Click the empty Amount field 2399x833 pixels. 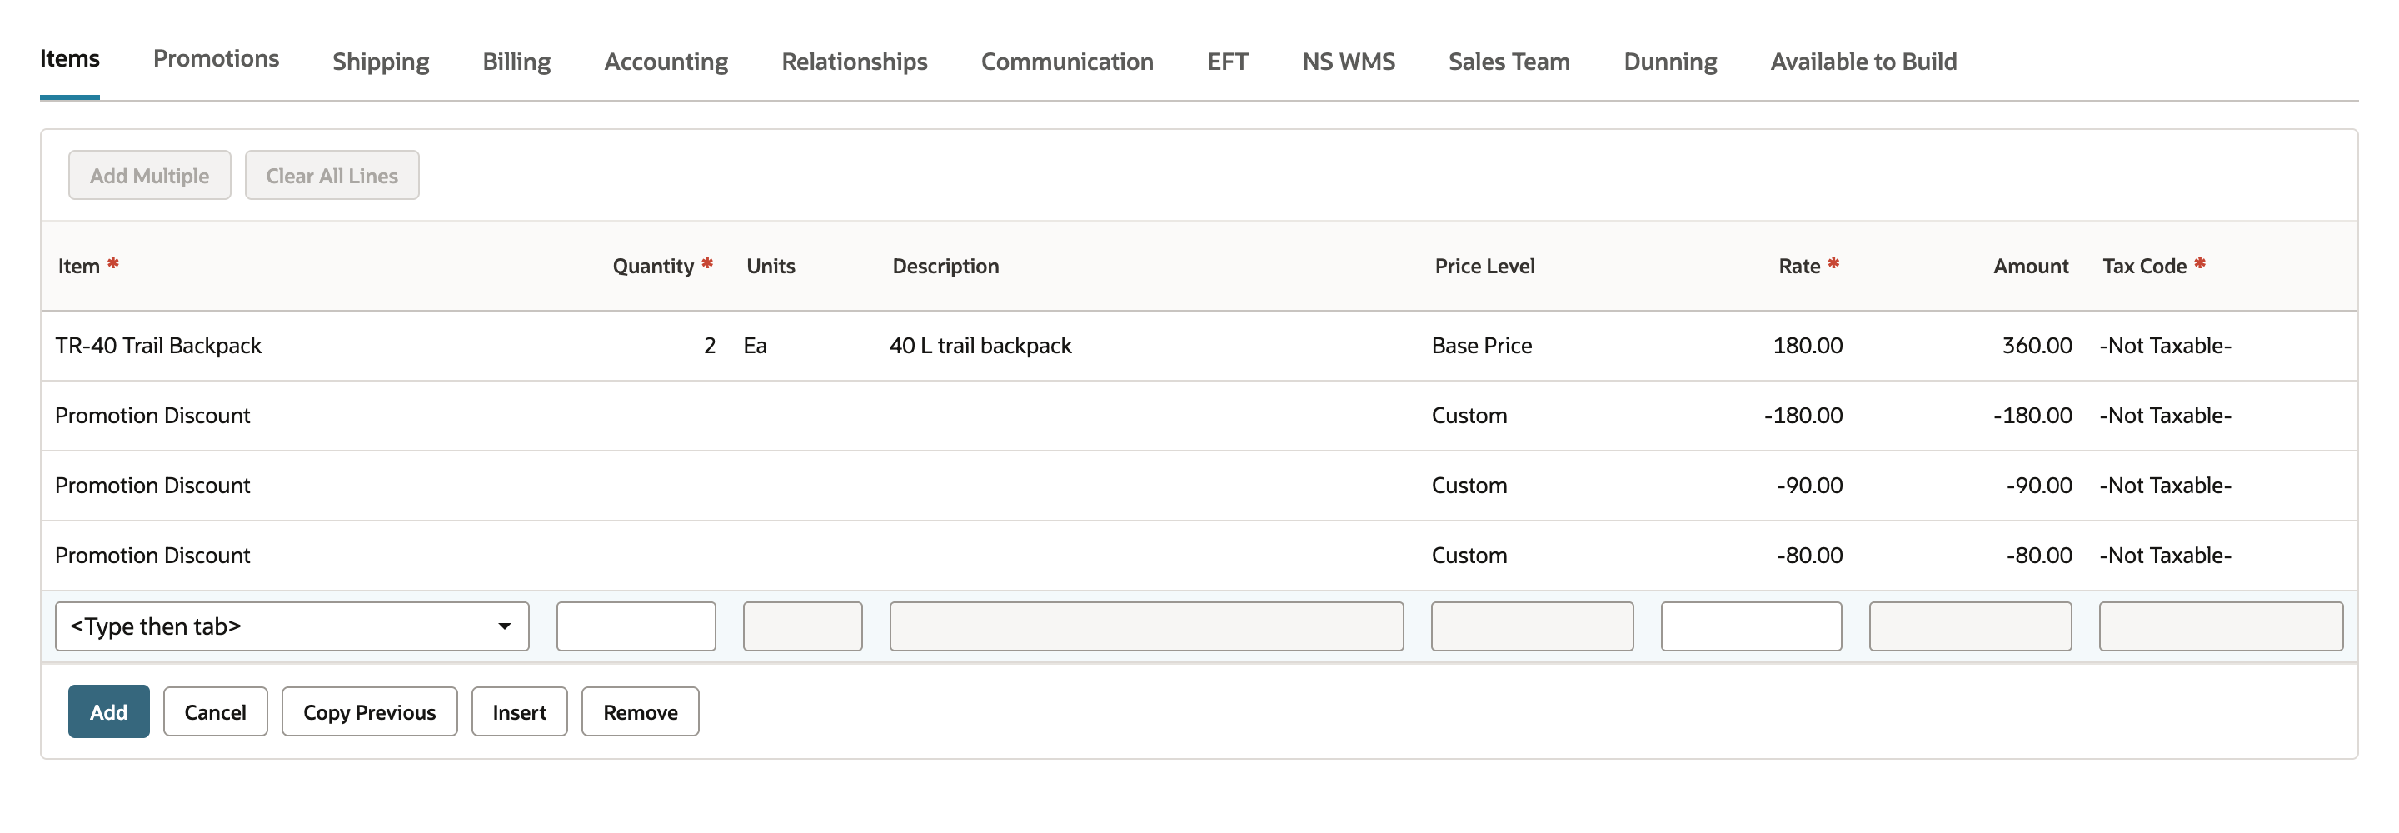[x=1971, y=626]
